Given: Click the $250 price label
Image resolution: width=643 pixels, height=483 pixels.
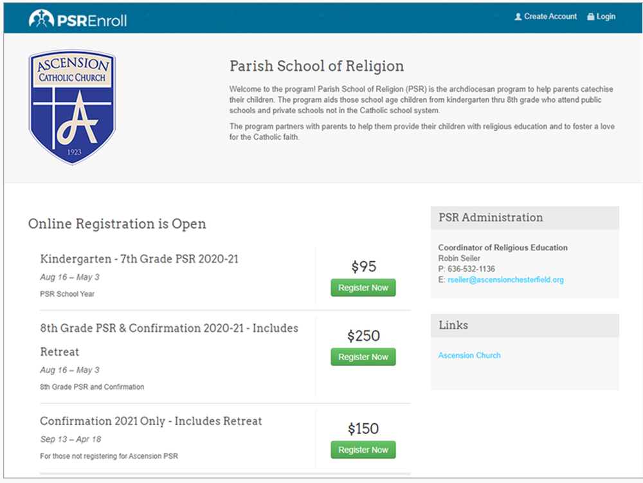Looking at the screenshot, I should click(x=363, y=336).
